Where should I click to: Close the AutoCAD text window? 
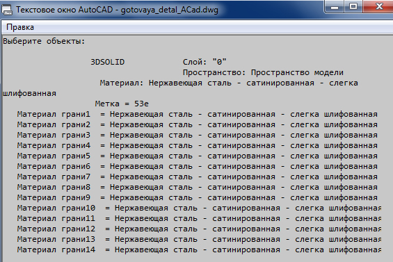[378, 7]
